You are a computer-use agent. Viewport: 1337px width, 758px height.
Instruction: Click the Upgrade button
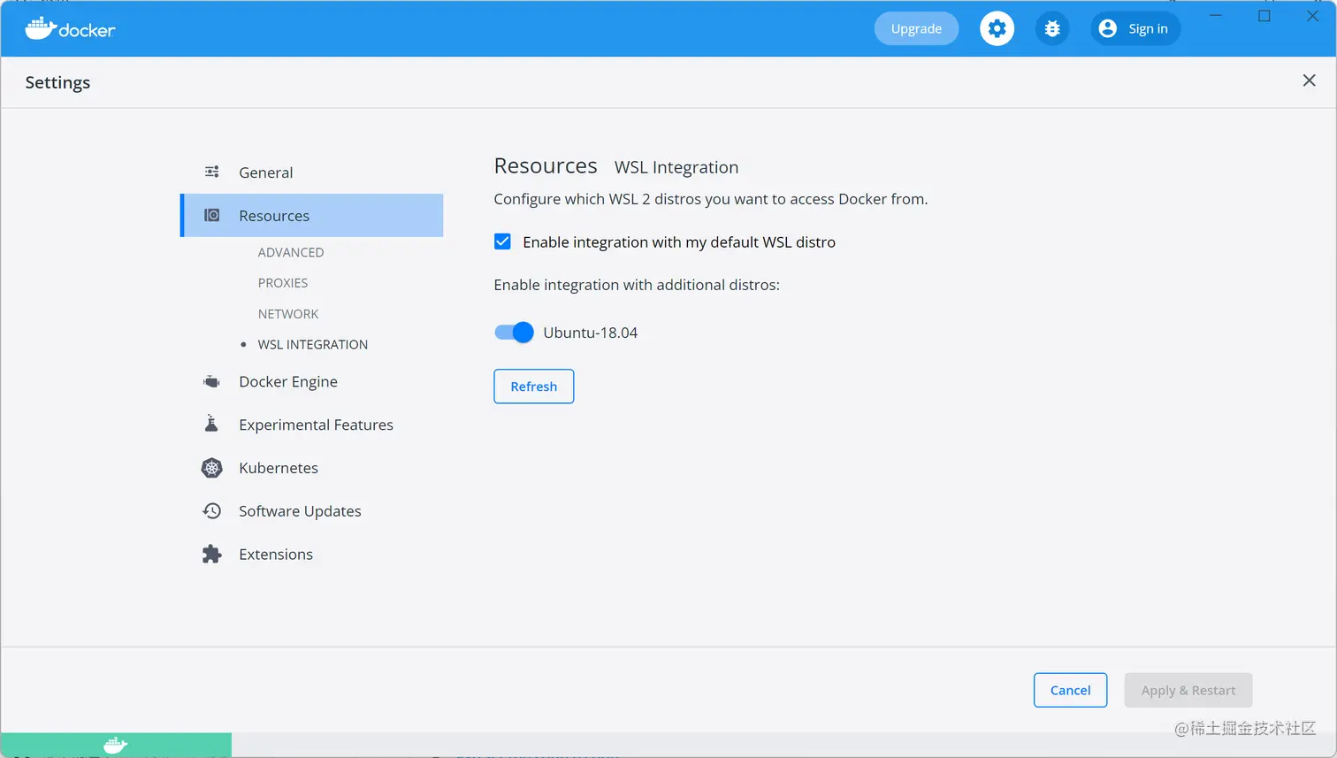916,28
